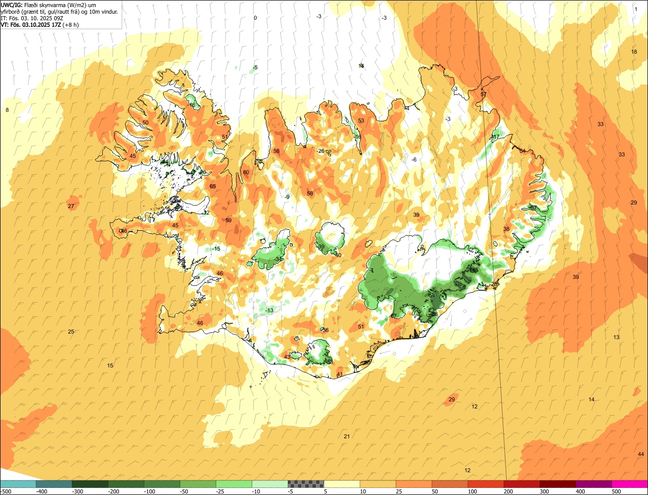This screenshot has width=648, height=495.
Task: Click the 'UWC/IG: Flæði skynvarma (W/m2) um' title line
Action: point(49,5)
